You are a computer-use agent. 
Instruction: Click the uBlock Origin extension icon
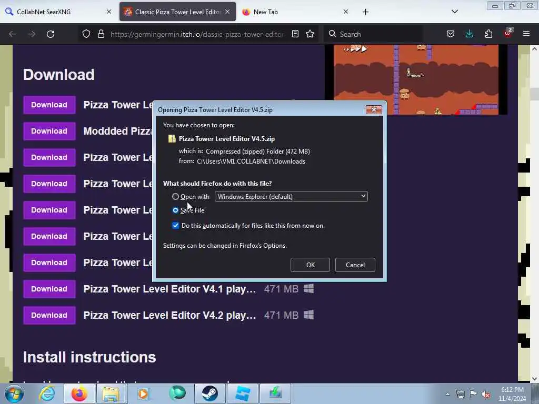point(508,33)
